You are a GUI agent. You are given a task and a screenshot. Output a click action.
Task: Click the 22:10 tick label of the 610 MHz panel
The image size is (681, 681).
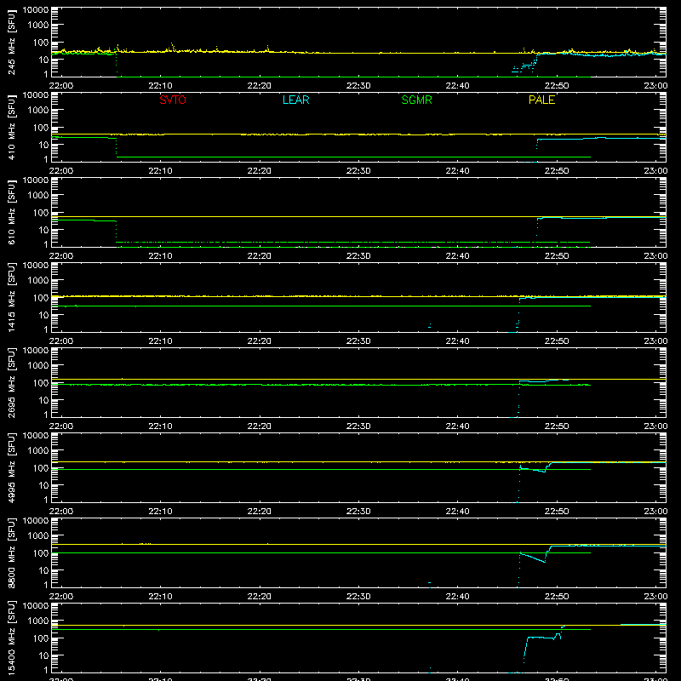click(x=160, y=256)
